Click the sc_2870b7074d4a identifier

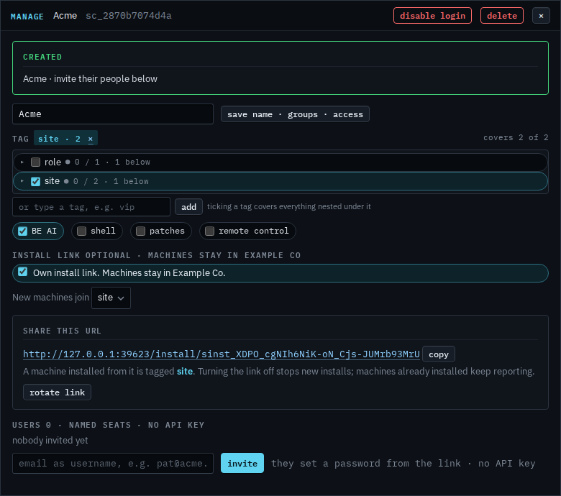pos(129,16)
